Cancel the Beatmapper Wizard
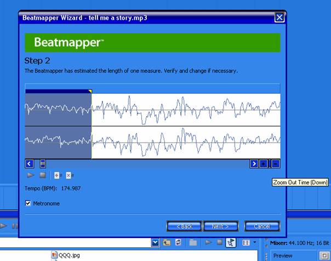The height and width of the screenshot is (261, 331). (x=262, y=226)
